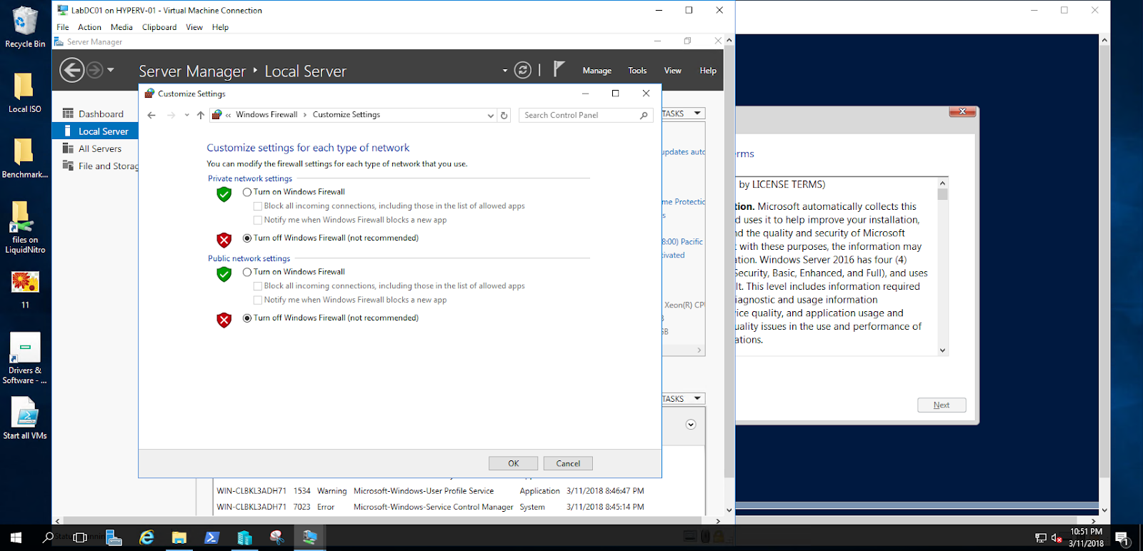1143x551 pixels.
Task: Switch to Hyper-V Manager on the taskbar
Action: tap(245, 537)
